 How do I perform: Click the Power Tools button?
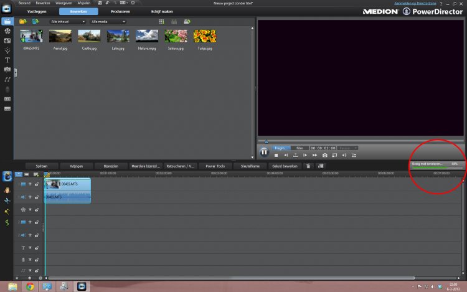coord(215,166)
